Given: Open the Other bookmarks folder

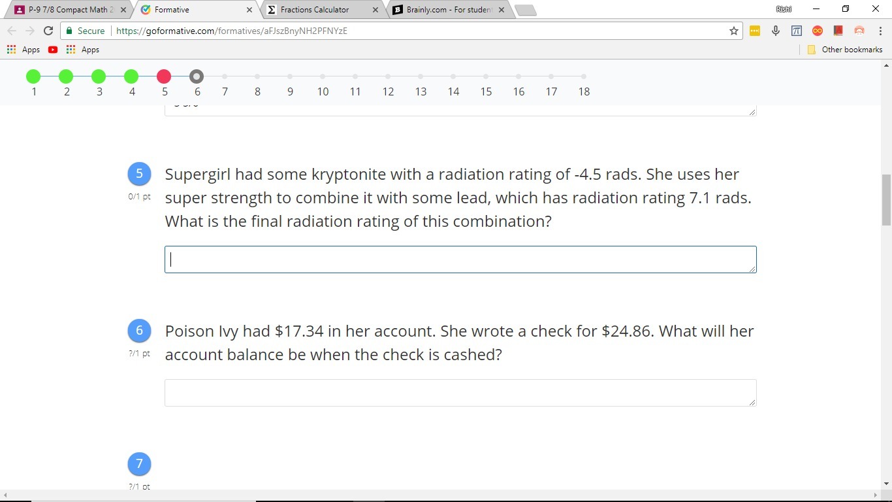Looking at the screenshot, I should [845, 50].
